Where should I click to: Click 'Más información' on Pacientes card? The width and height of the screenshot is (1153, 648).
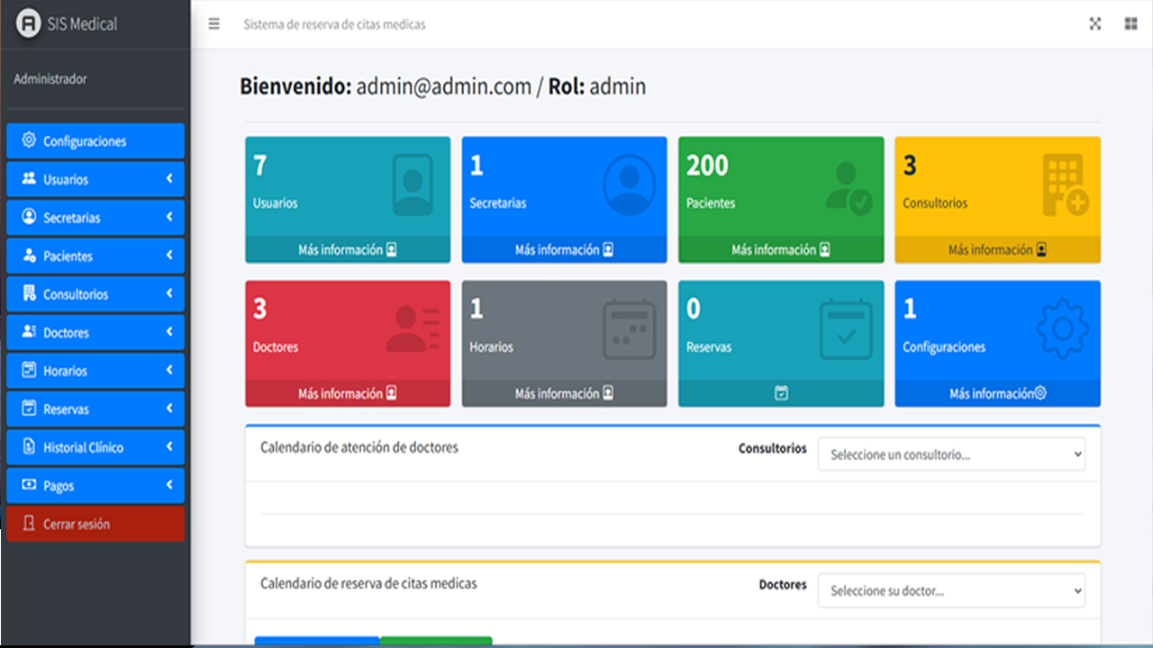click(780, 249)
